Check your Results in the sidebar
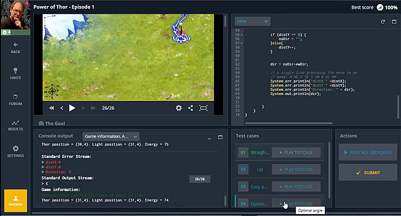 pyautogui.click(x=15, y=125)
